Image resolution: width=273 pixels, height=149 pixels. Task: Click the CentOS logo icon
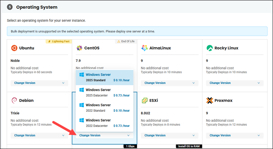[x=80, y=48]
